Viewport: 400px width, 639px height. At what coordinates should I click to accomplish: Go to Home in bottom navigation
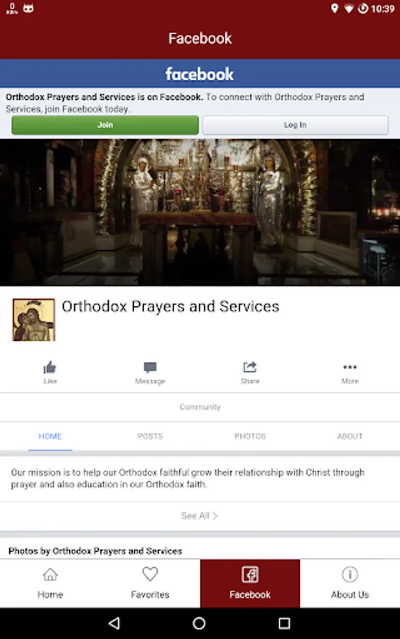click(x=50, y=583)
